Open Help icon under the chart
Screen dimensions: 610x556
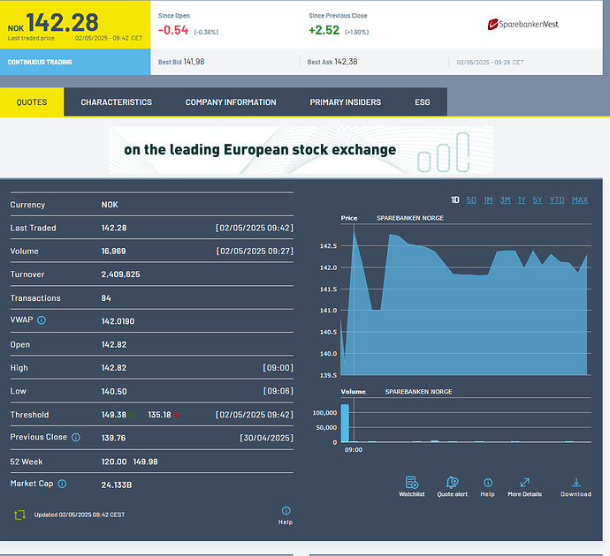(487, 486)
